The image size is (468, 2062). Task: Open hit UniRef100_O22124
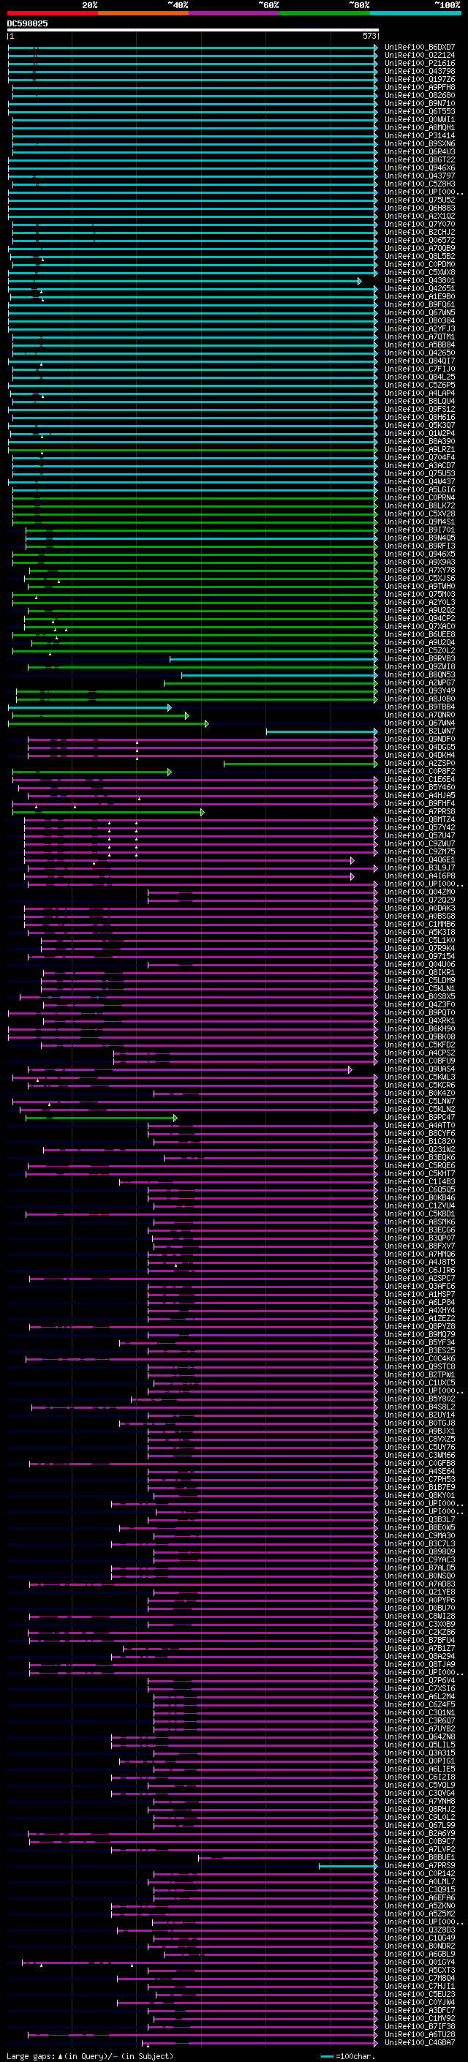click(420, 56)
